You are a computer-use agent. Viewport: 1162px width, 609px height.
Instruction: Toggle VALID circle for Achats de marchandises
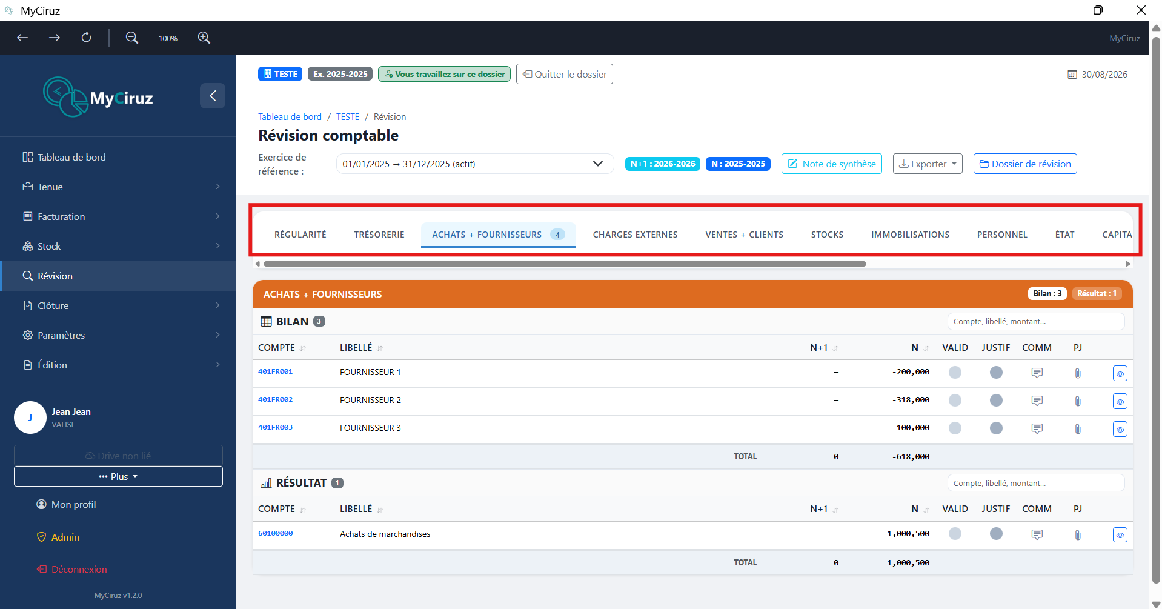pyautogui.click(x=955, y=533)
